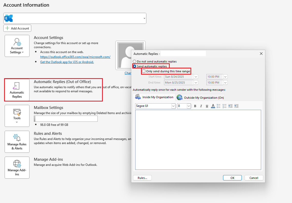
Task: Open the outlook.office365.com web link
Action: (75, 57)
